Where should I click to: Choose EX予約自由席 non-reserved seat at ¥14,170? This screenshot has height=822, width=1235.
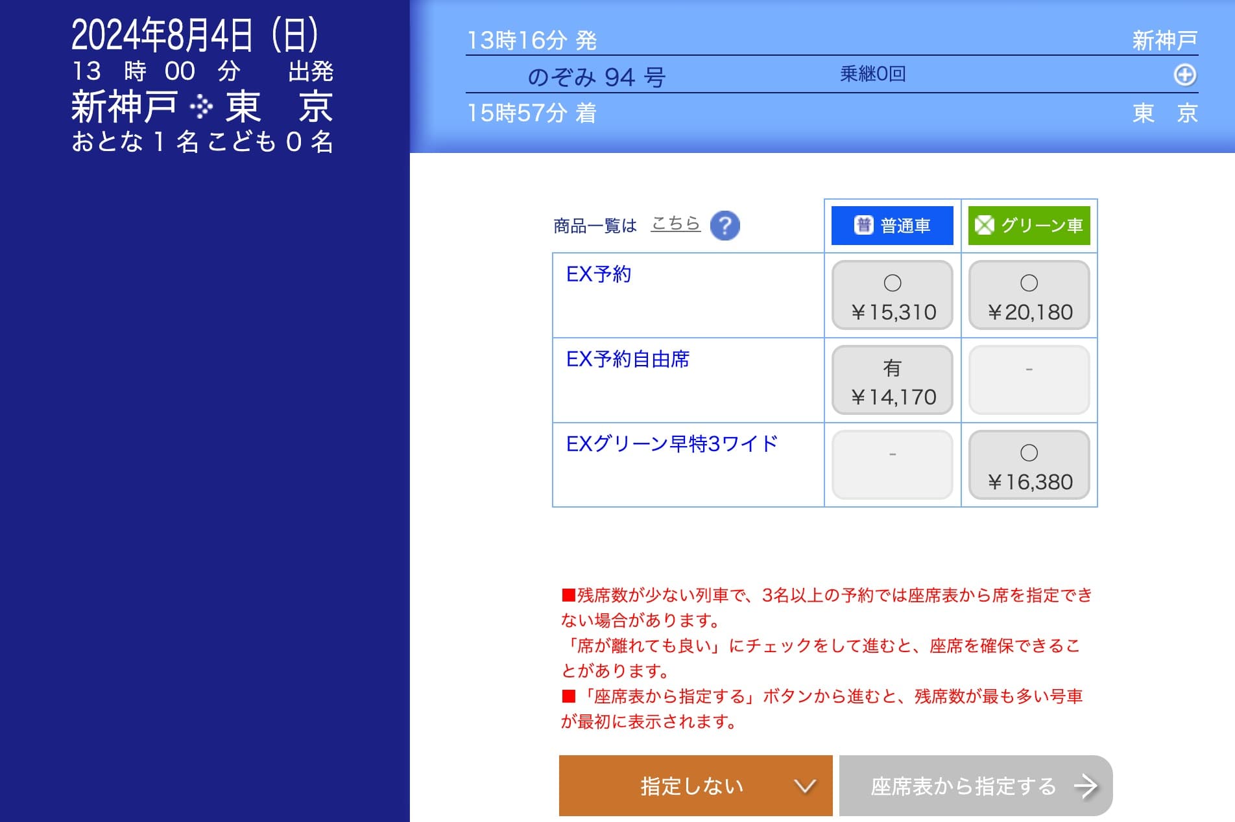(893, 380)
